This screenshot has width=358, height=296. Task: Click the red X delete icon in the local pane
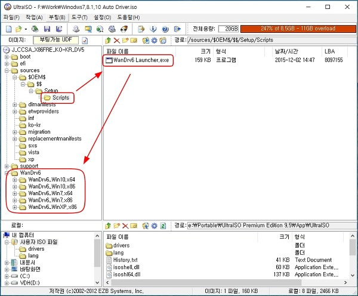coord(125,226)
